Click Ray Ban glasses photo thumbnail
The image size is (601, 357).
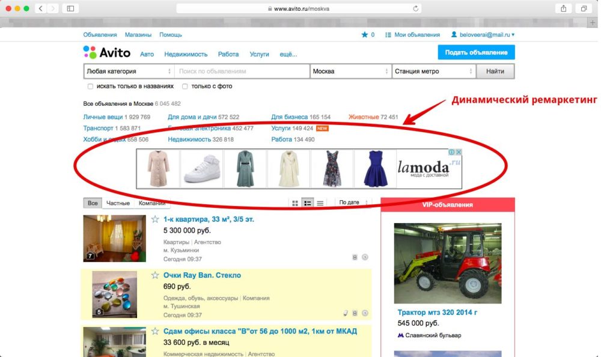coord(115,294)
